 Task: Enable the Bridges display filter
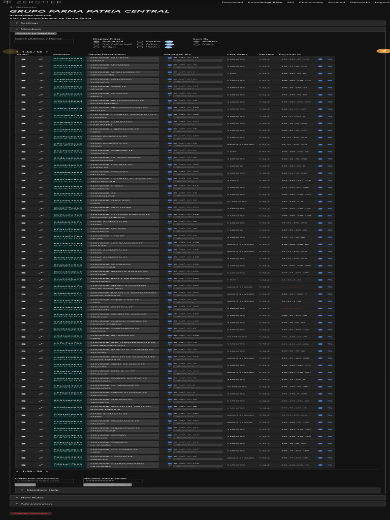click(96, 47)
